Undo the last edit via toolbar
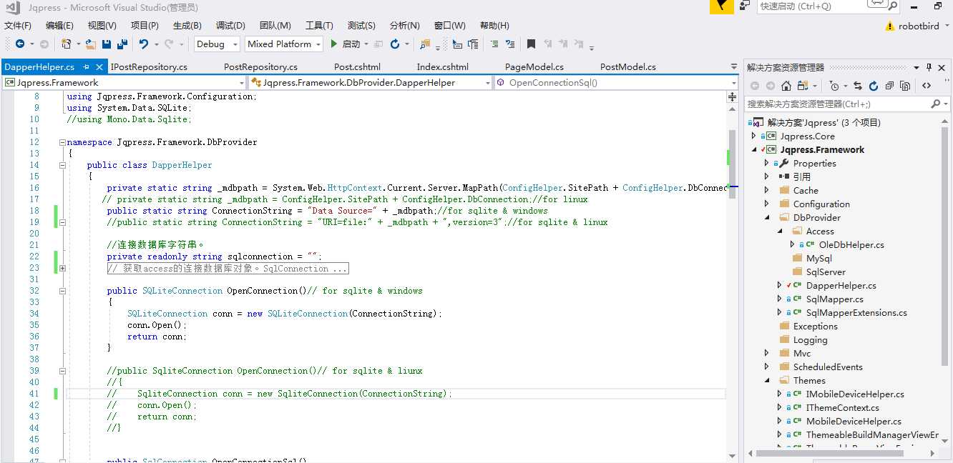This screenshot has width=953, height=463. pyautogui.click(x=144, y=44)
